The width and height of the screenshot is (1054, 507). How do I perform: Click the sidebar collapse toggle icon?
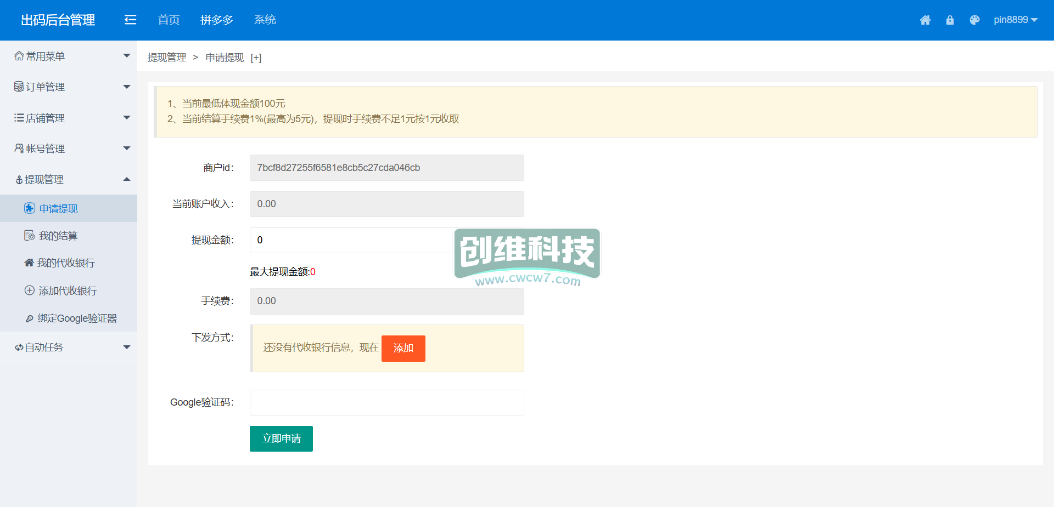pyautogui.click(x=130, y=20)
